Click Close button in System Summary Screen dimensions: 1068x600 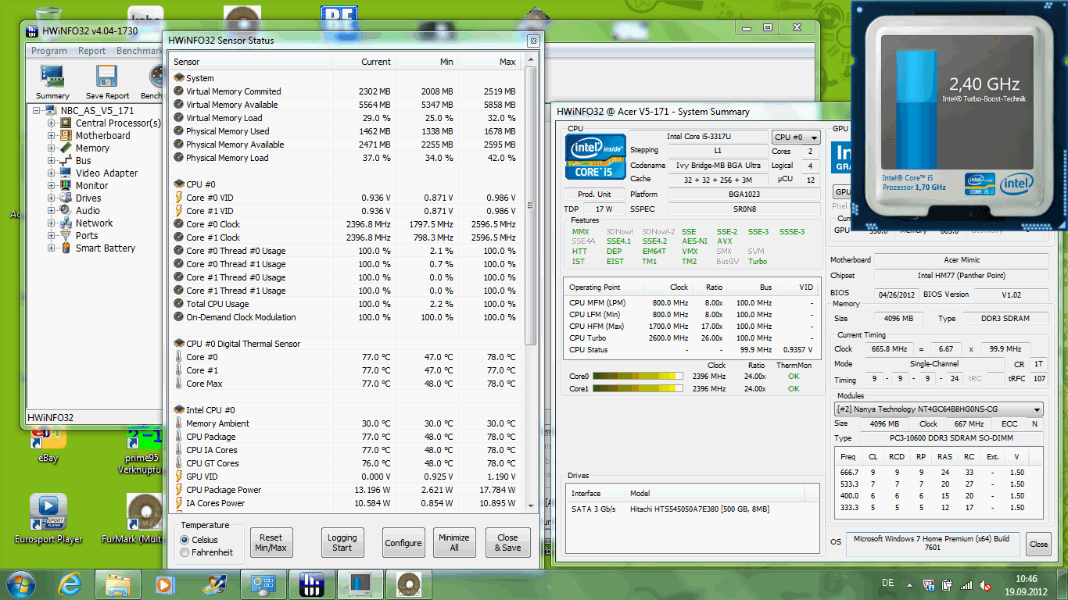tap(1039, 544)
